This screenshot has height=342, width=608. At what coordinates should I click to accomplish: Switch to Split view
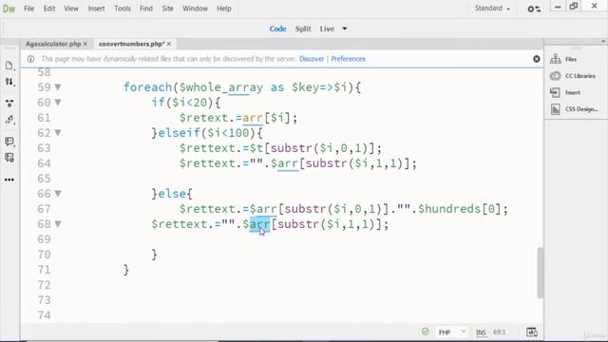click(303, 28)
